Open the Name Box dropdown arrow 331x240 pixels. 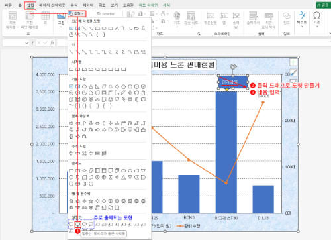(x=27, y=43)
